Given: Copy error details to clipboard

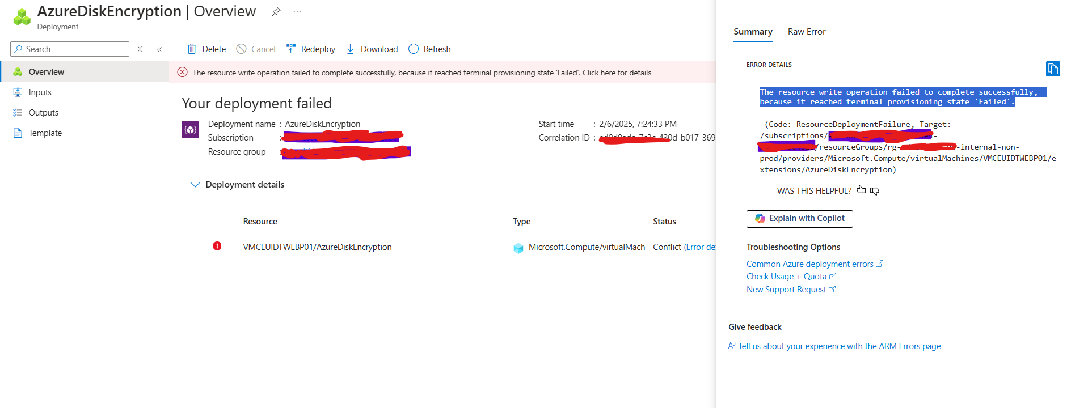Looking at the screenshot, I should pos(1053,69).
